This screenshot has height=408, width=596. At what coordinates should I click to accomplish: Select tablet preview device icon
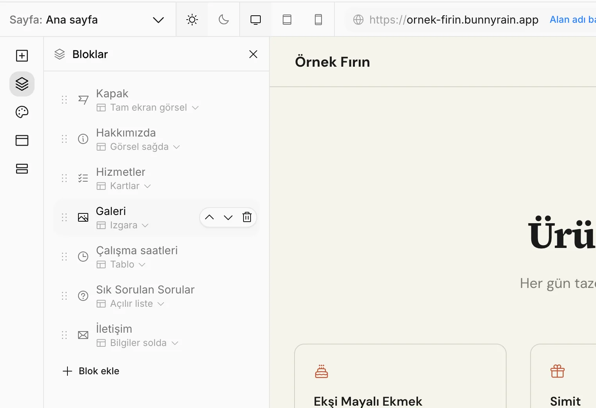(x=287, y=20)
